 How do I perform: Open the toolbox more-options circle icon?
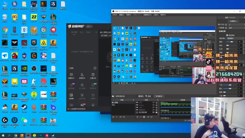pyautogui.click(x=95, y=68)
